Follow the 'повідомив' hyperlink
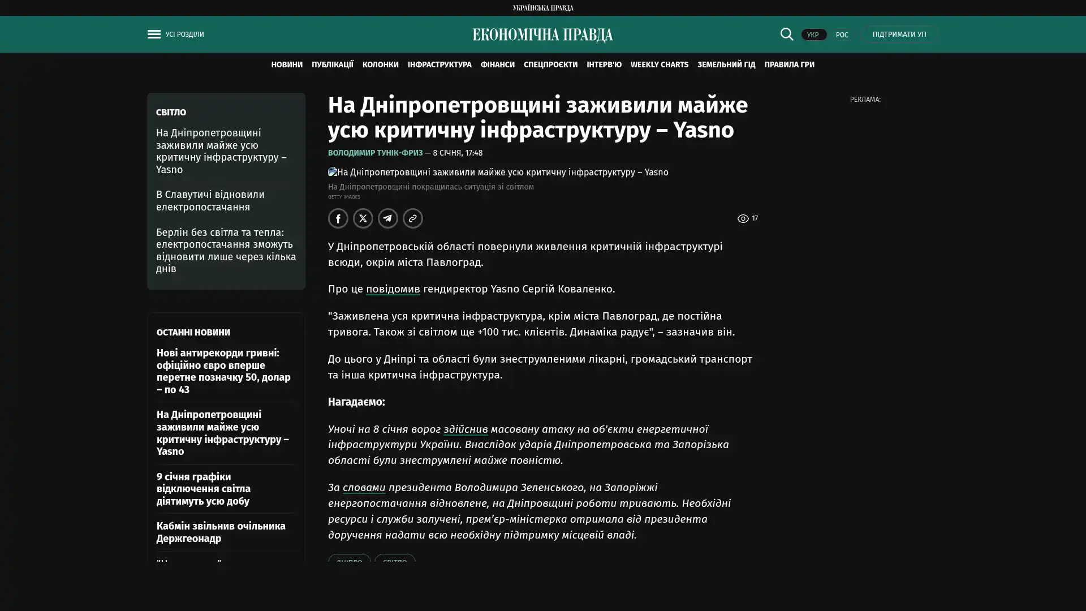Viewport: 1086px width, 611px height. (x=393, y=289)
